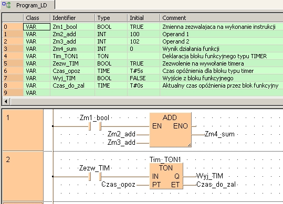Click the horizontal scrollbar track of the variable table
The image size is (283, 204).
pos(146,101)
